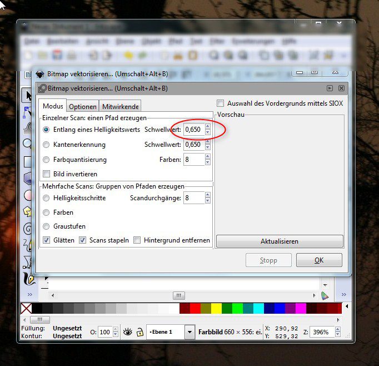This screenshot has width=379, height=366.
Task: Select the 3D Box tool
Action: [28, 179]
